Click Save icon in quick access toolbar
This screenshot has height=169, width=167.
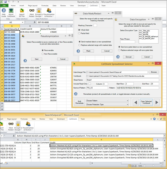tap(5, 2)
